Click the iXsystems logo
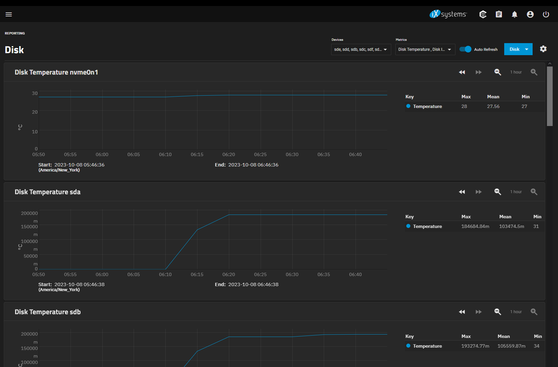Screen dimensions: 558x367 coord(448,14)
